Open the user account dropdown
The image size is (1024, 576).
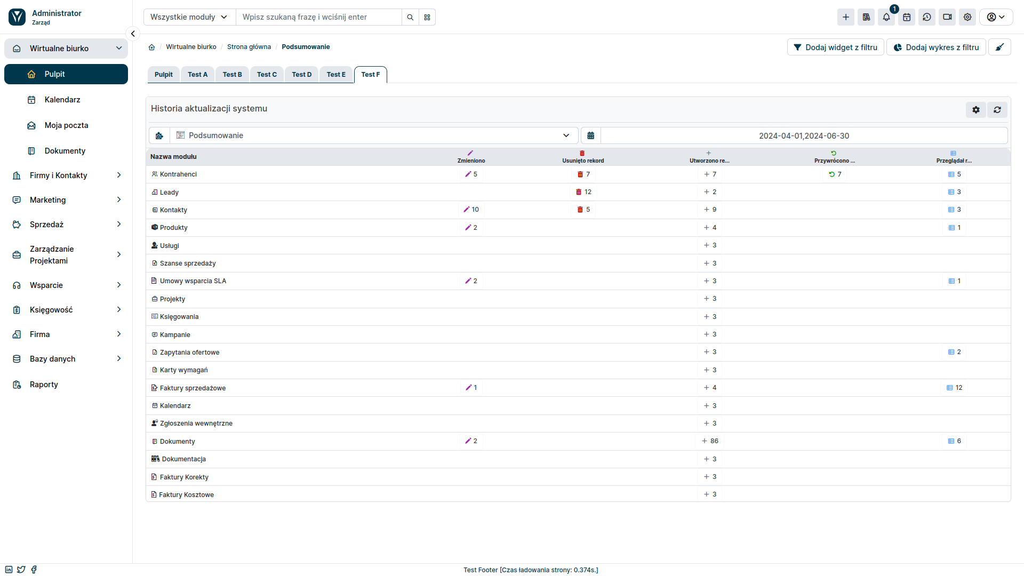(996, 17)
